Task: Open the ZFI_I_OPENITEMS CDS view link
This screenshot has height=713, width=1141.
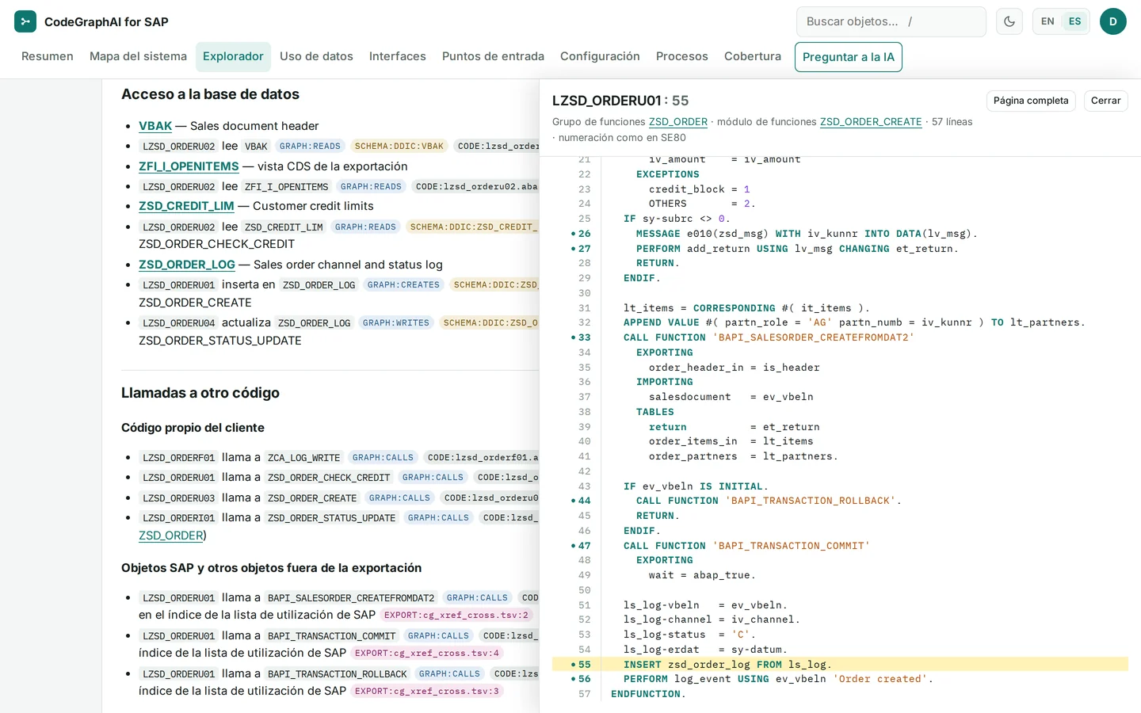Action: click(189, 166)
